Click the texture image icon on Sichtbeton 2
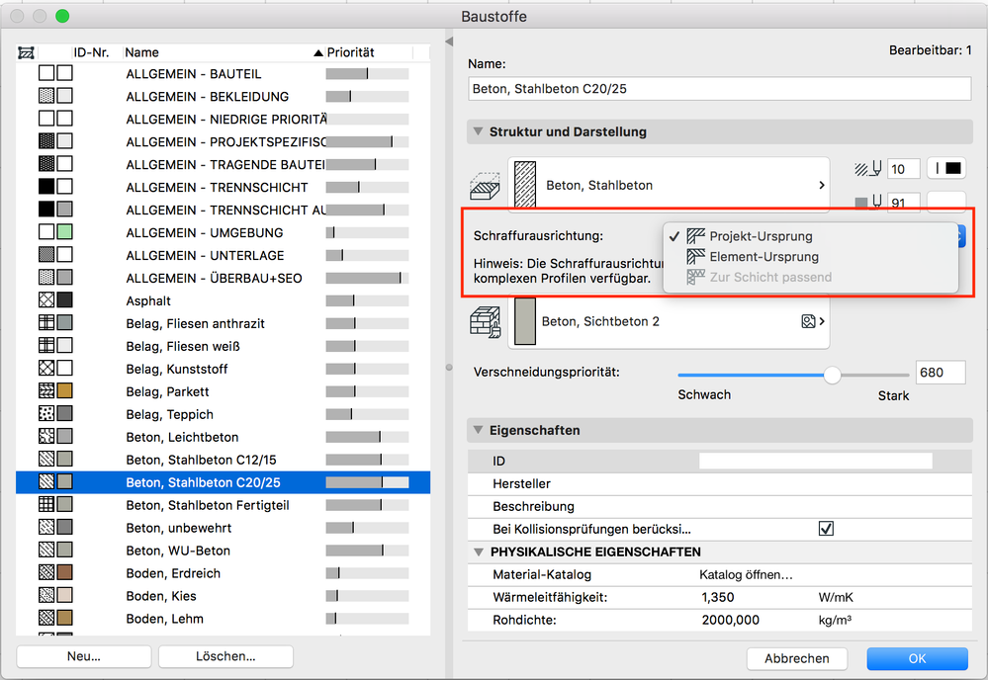The height and width of the screenshot is (680, 988). pos(810,321)
